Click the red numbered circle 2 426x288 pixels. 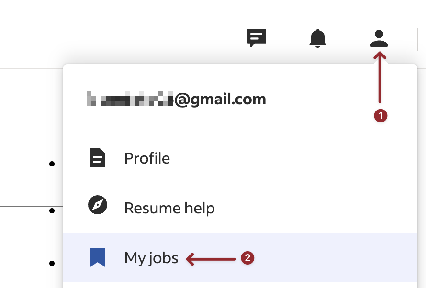point(247,258)
